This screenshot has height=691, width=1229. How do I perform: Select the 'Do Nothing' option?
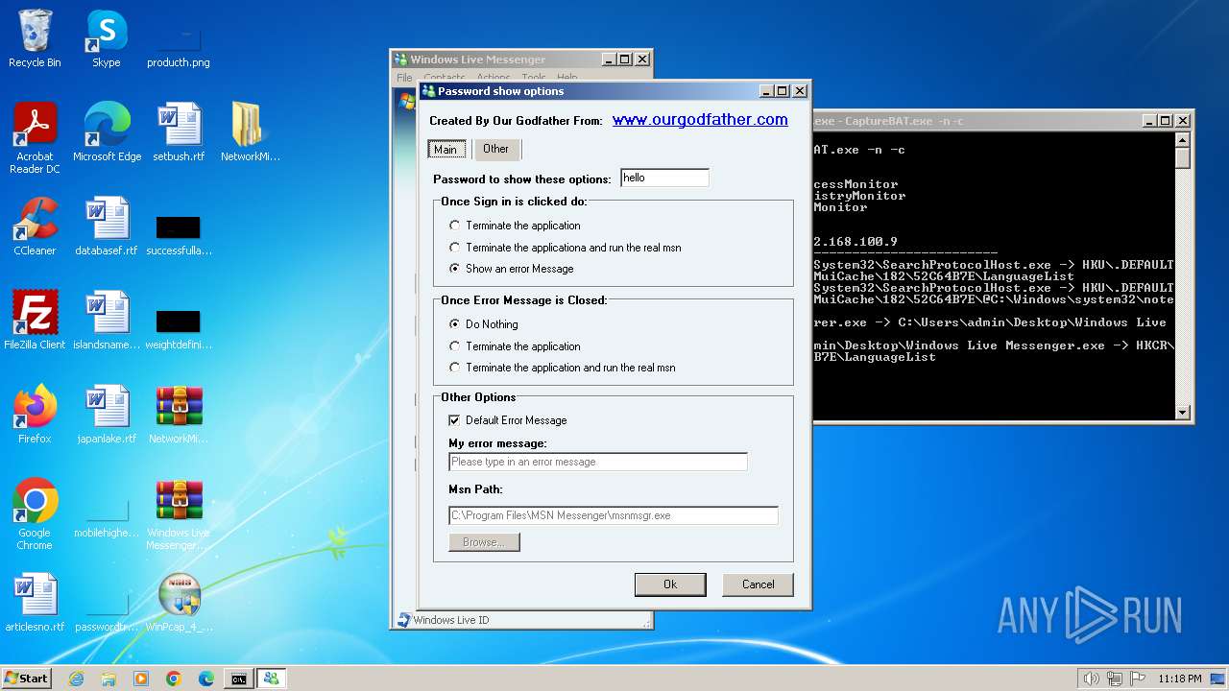pos(484,324)
